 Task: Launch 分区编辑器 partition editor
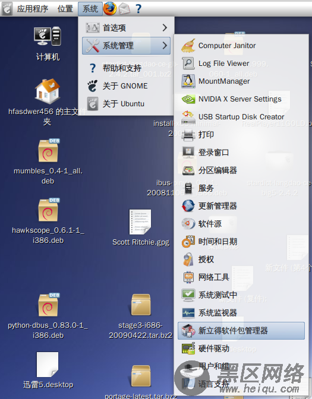241,170
